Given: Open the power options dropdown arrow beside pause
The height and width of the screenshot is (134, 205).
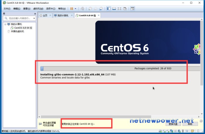Looking at the screenshot, I should coord(76,8).
